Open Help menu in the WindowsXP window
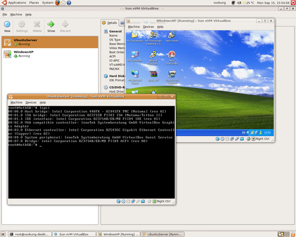 pos(160,27)
